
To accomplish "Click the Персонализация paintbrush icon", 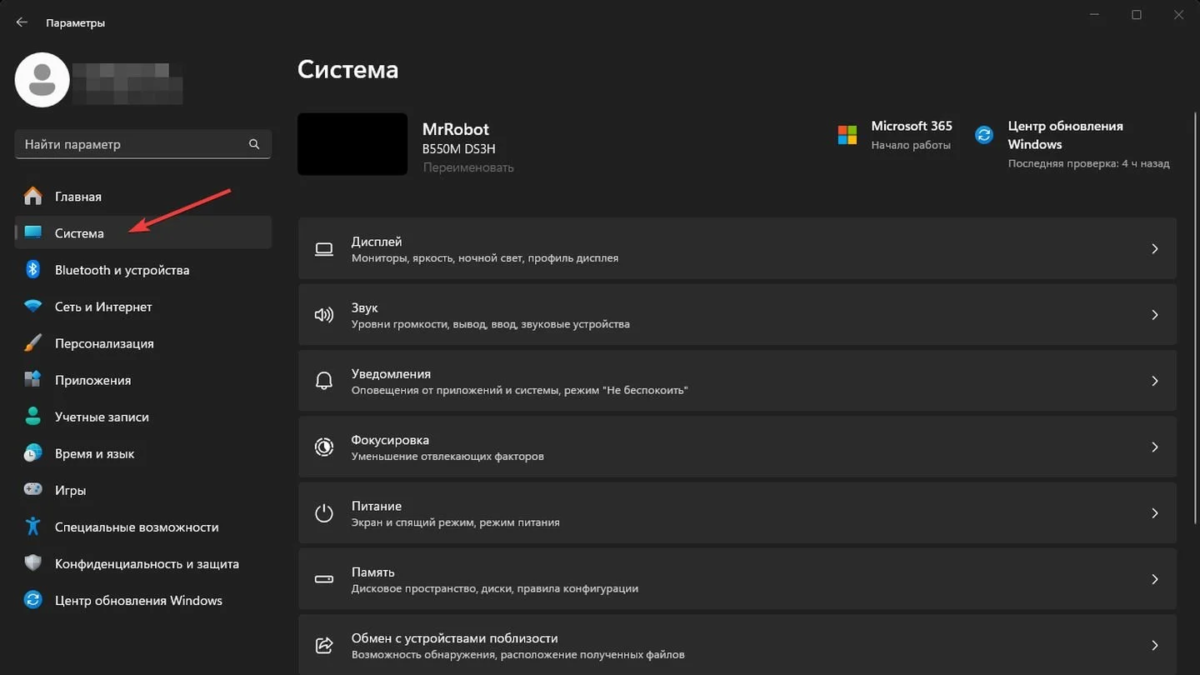I will coord(32,343).
